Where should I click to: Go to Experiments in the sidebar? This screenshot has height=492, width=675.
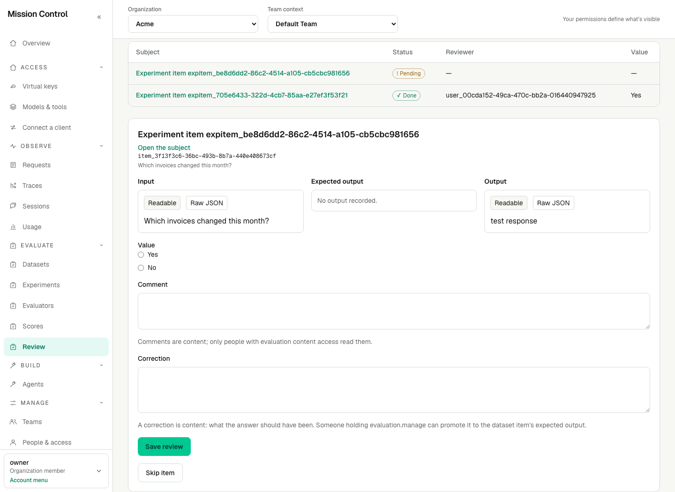(56, 285)
